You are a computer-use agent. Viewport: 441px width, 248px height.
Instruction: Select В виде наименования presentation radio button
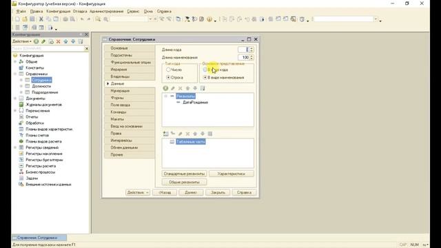205,77
